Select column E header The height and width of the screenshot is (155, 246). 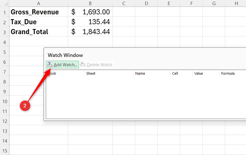pos(169,3)
